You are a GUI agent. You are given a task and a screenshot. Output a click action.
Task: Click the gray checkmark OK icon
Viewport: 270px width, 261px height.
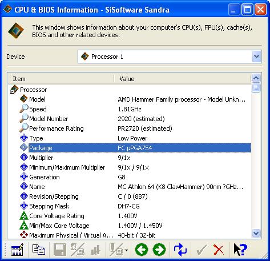pyautogui.click(x=202, y=250)
